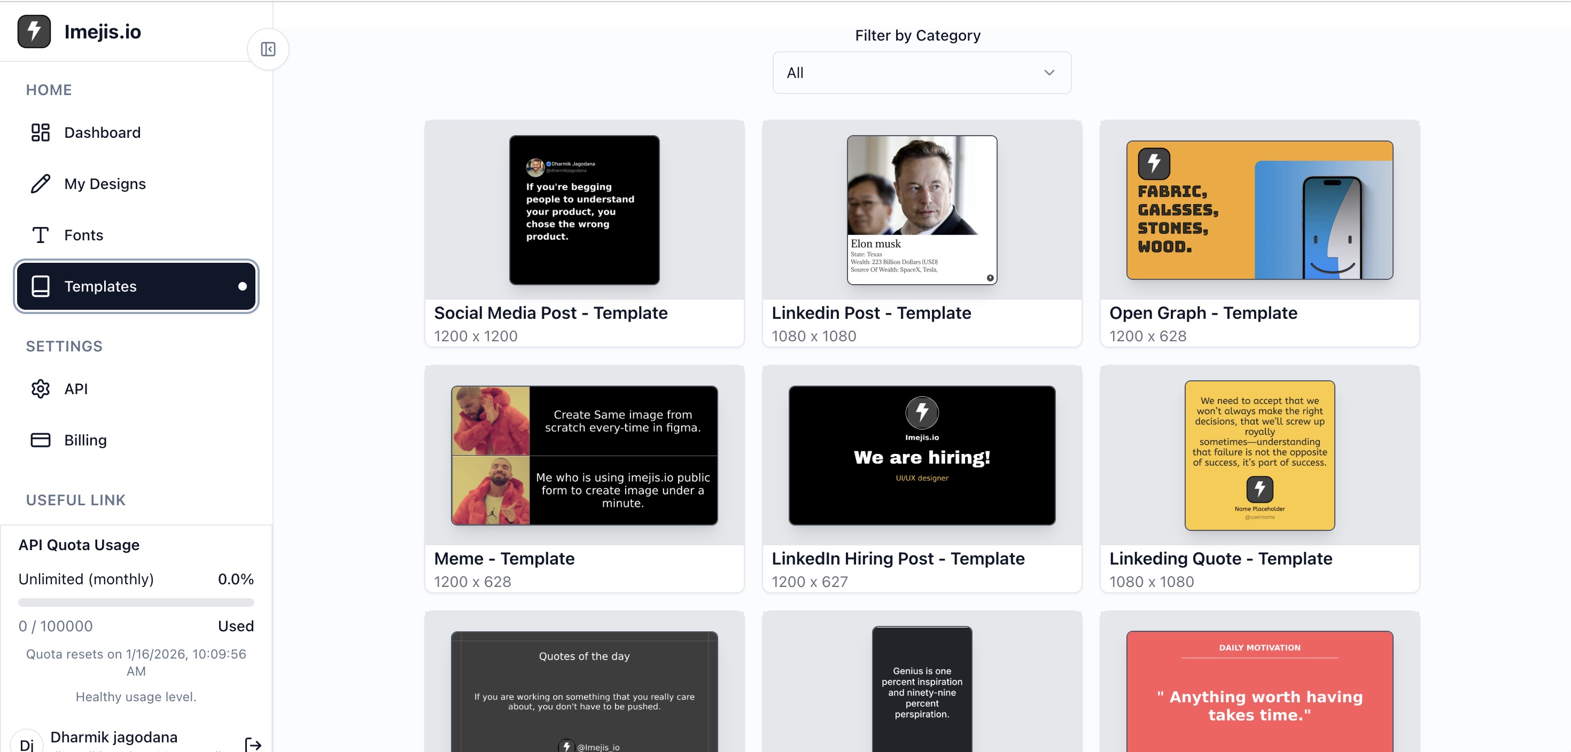Viewport: 1571px width, 752px height.
Task: Click the Meme - Template thumbnail
Action: coord(584,456)
